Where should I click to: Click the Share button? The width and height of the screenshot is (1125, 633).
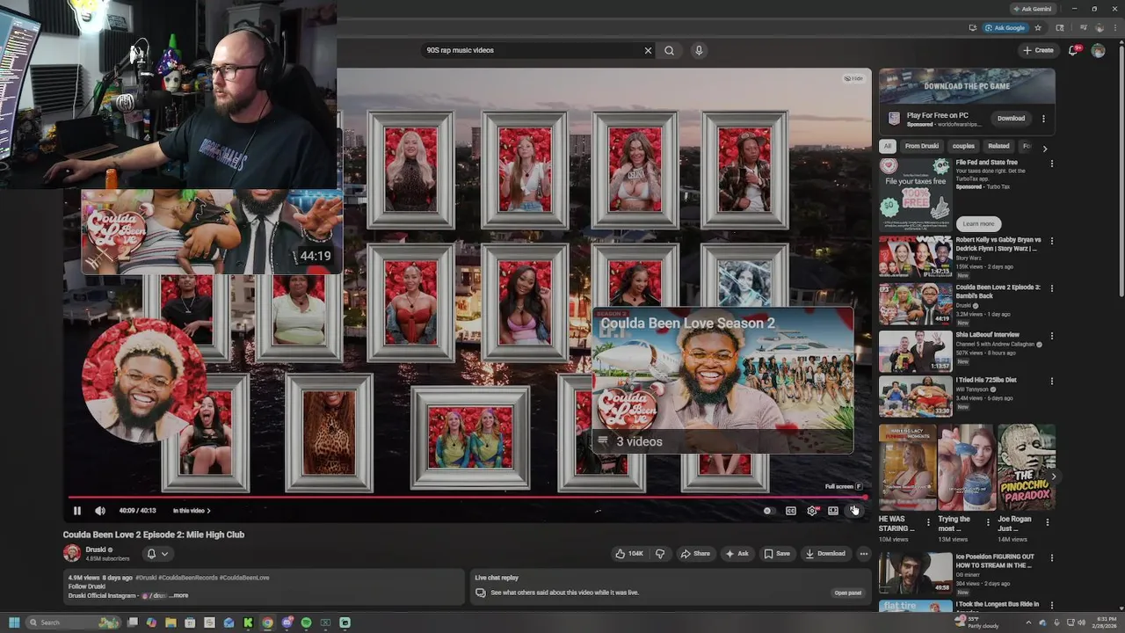coord(695,554)
